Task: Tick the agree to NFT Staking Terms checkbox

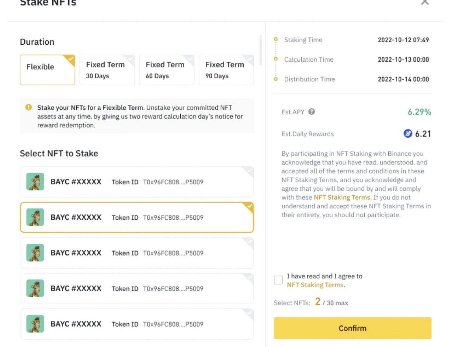Action: [278, 280]
